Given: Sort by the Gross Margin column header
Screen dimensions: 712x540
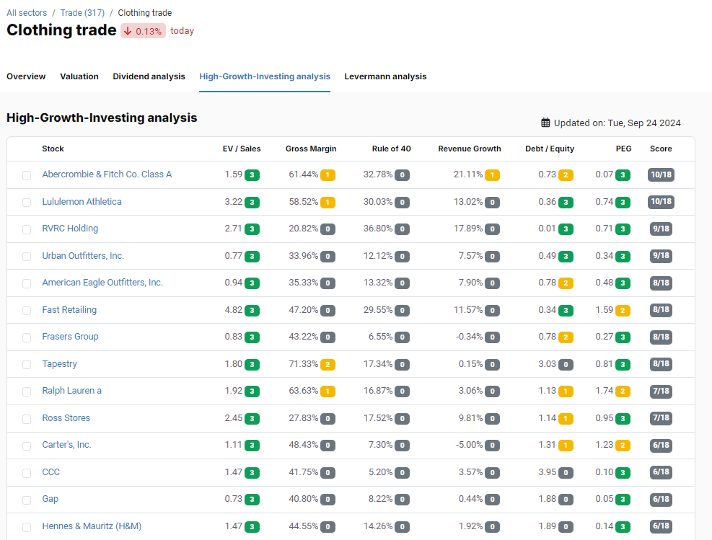Looking at the screenshot, I should 311,149.
